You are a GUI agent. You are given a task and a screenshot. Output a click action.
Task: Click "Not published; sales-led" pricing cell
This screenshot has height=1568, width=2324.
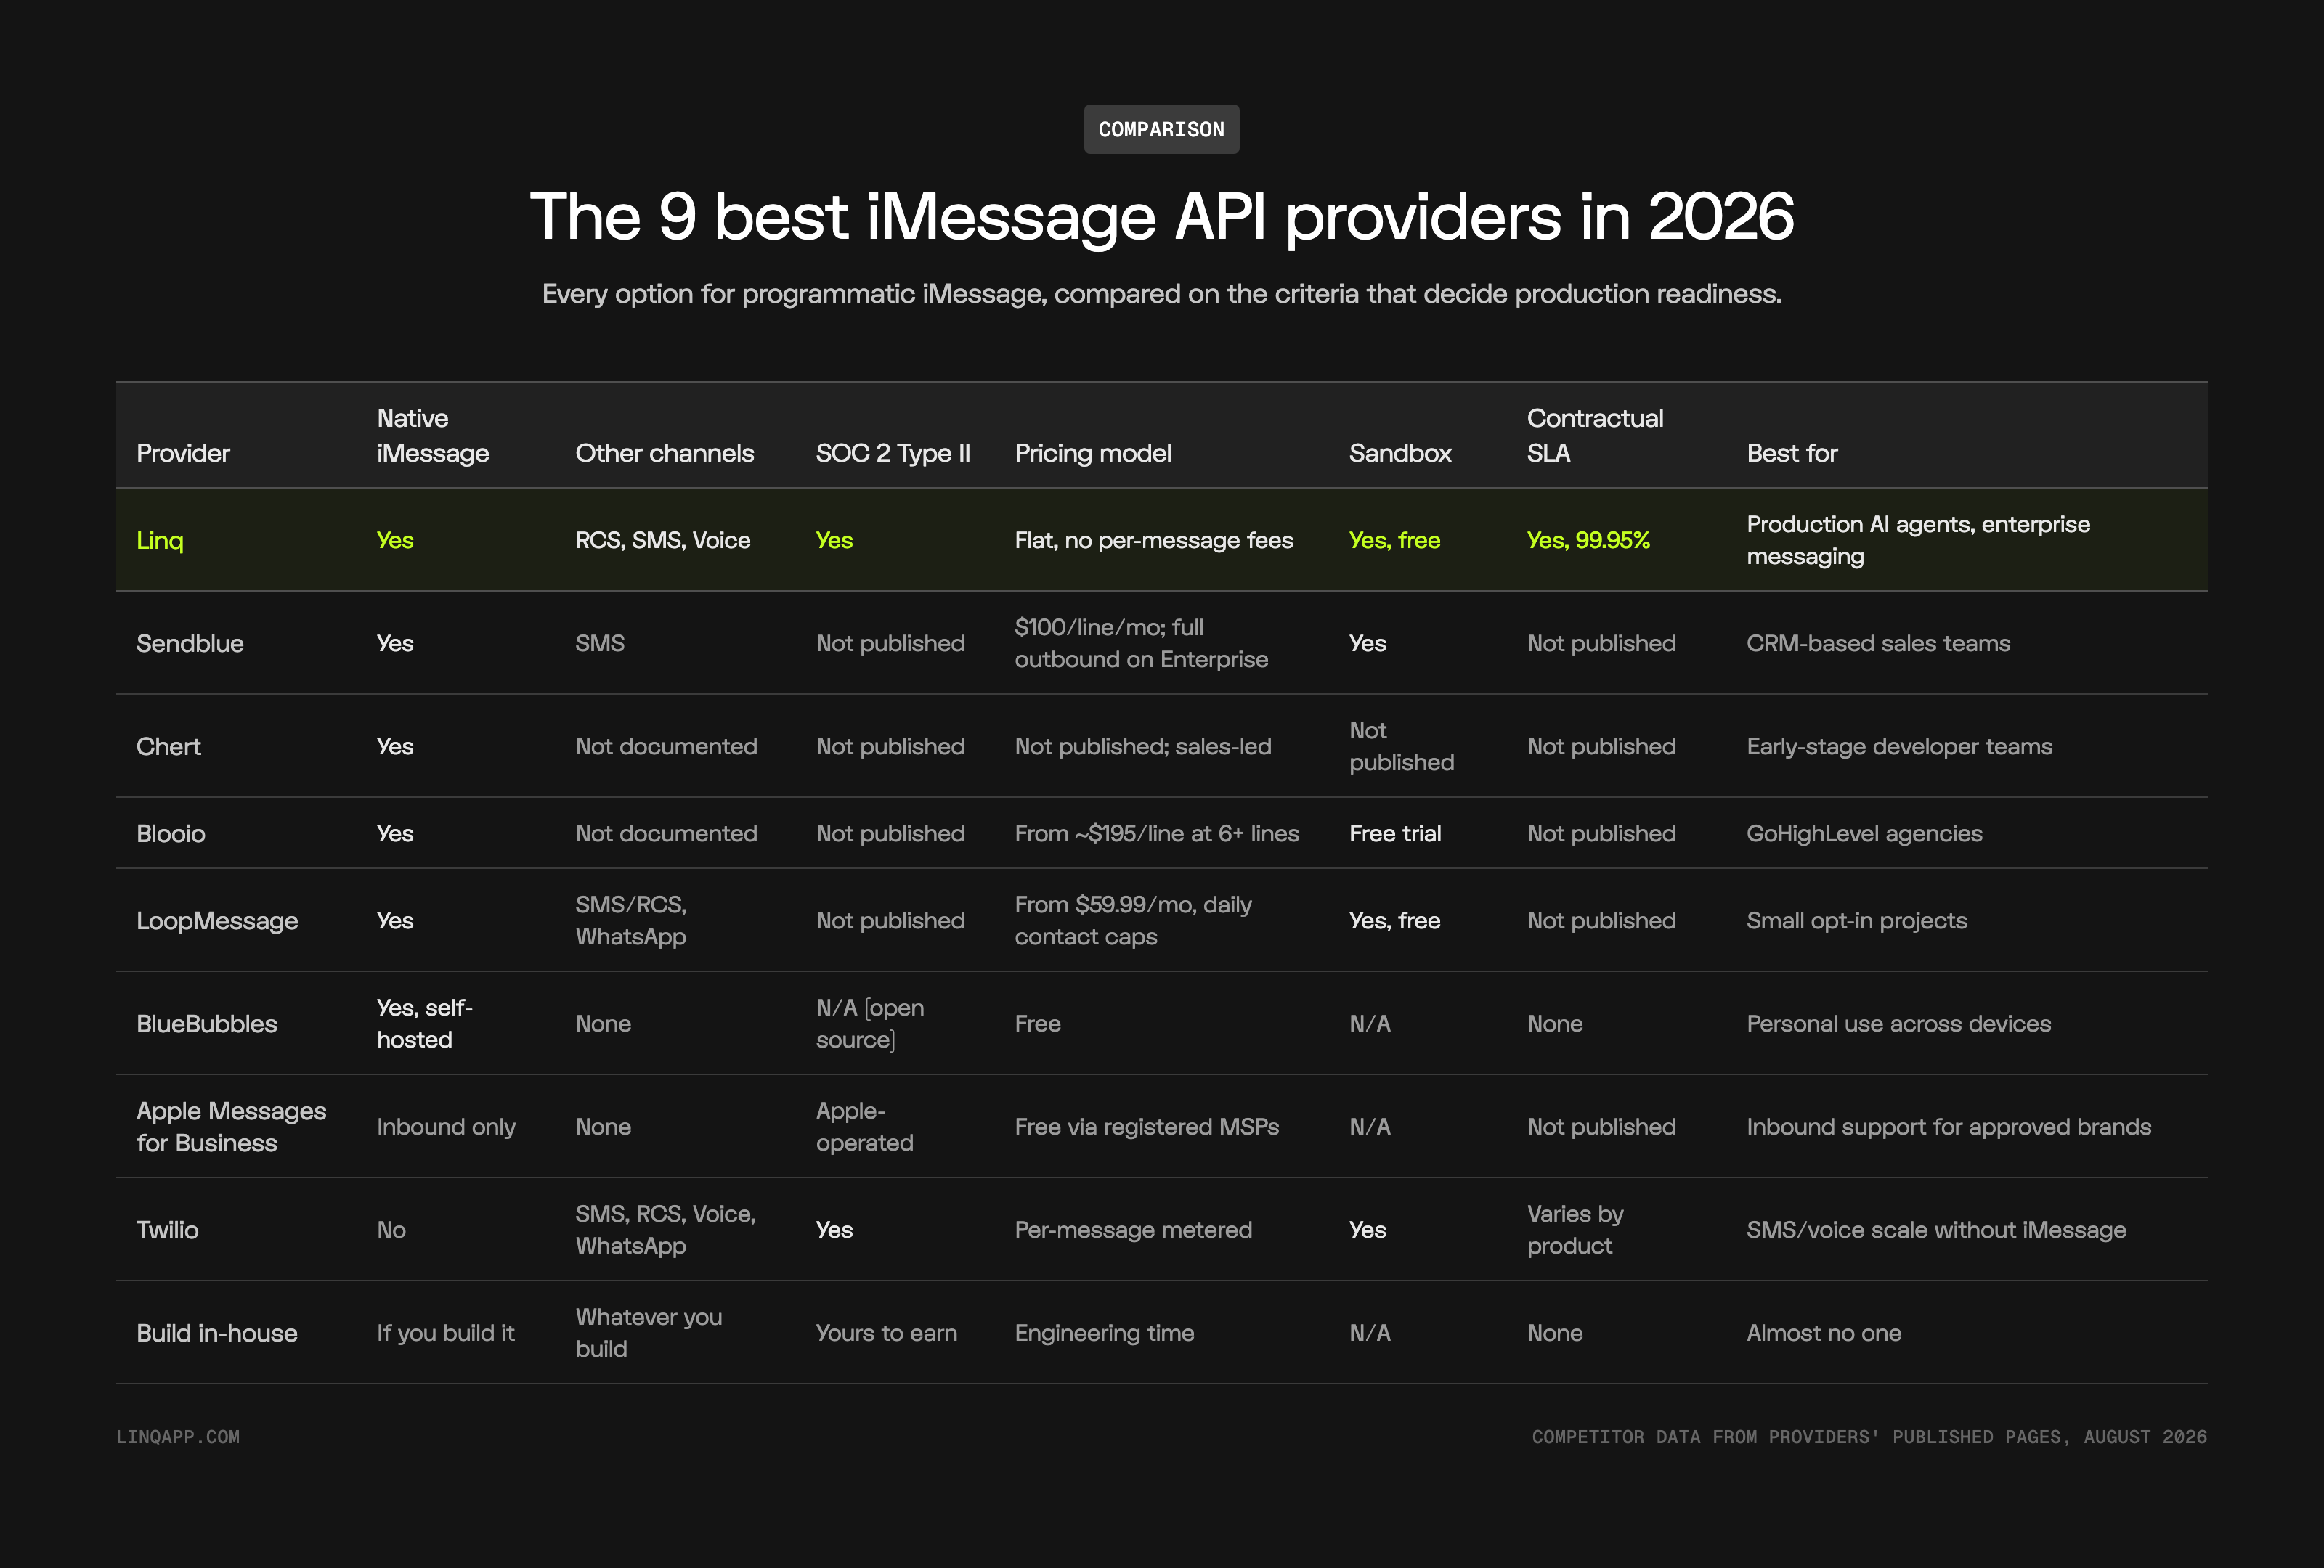click(1143, 746)
